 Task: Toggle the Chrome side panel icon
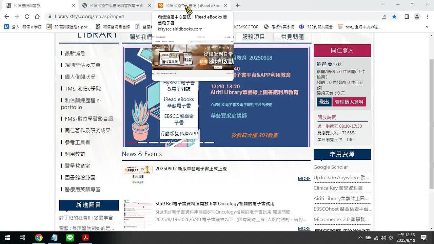[407, 16]
